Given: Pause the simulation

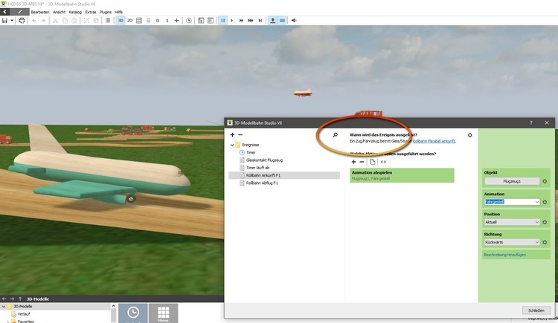Looking at the screenshot, I should pos(222,21).
